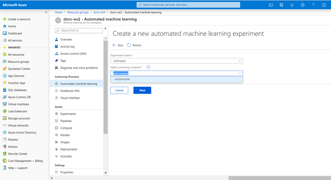The width and height of the screenshot is (331, 180).
Task: Click the Storage accounts icon
Action: [5, 118]
